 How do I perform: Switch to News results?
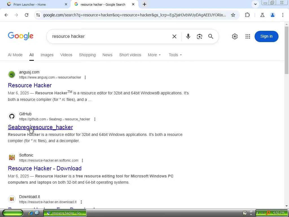pos(108,55)
